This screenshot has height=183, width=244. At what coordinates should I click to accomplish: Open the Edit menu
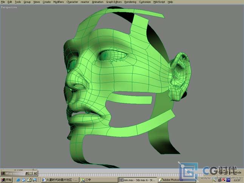[x=10, y=2]
